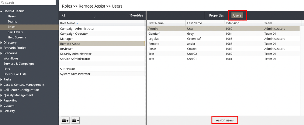This screenshot has width=304, height=125.
Task: Open the Teams sidebar item
Action: (x=12, y=22)
